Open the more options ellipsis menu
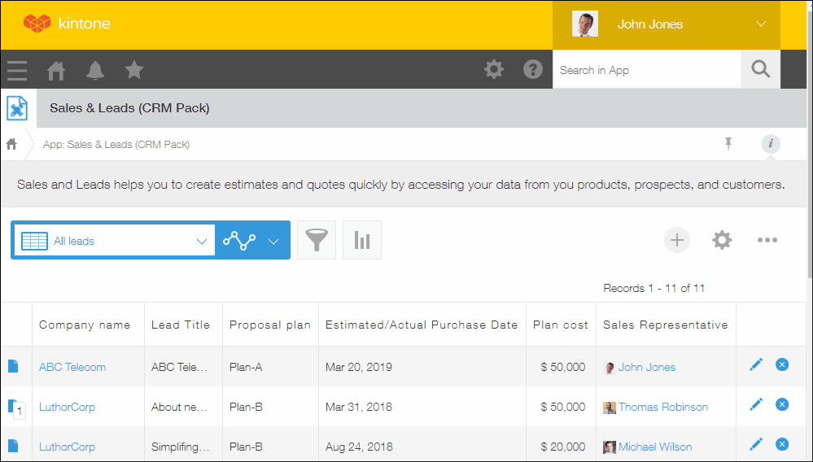Viewport: 813px width, 462px height. click(767, 240)
